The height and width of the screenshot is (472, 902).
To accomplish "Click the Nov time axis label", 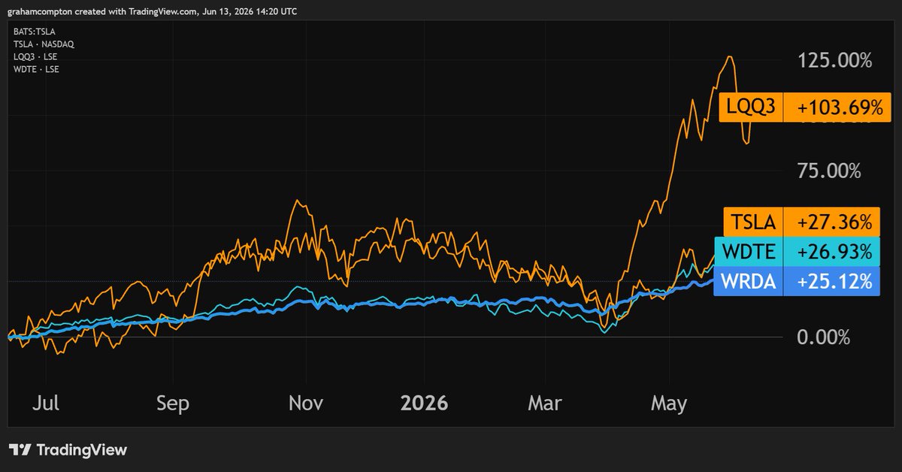I will click(305, 404).
